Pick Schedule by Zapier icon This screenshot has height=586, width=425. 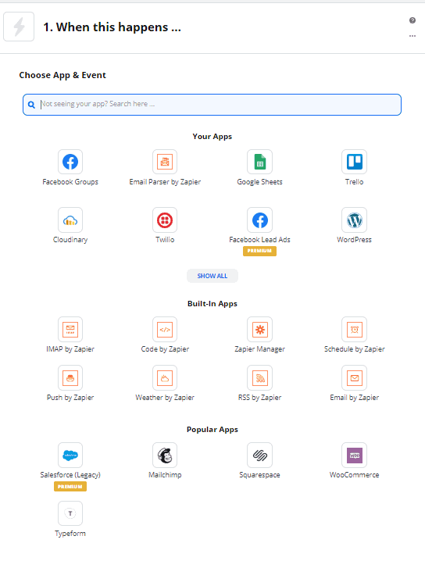tap(355, 329)
